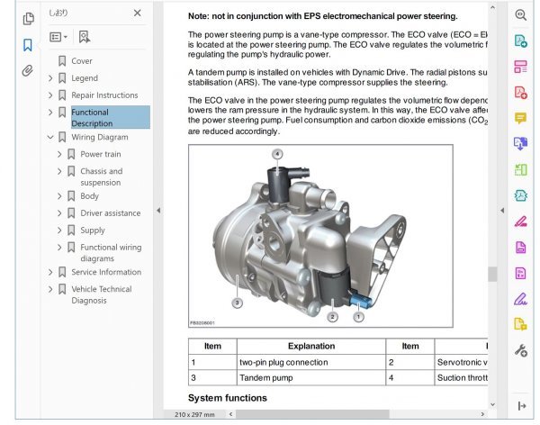This screenshot has height=425, width=540.
Task: Open the Export PDF tool
Action: tap(521, 41)
